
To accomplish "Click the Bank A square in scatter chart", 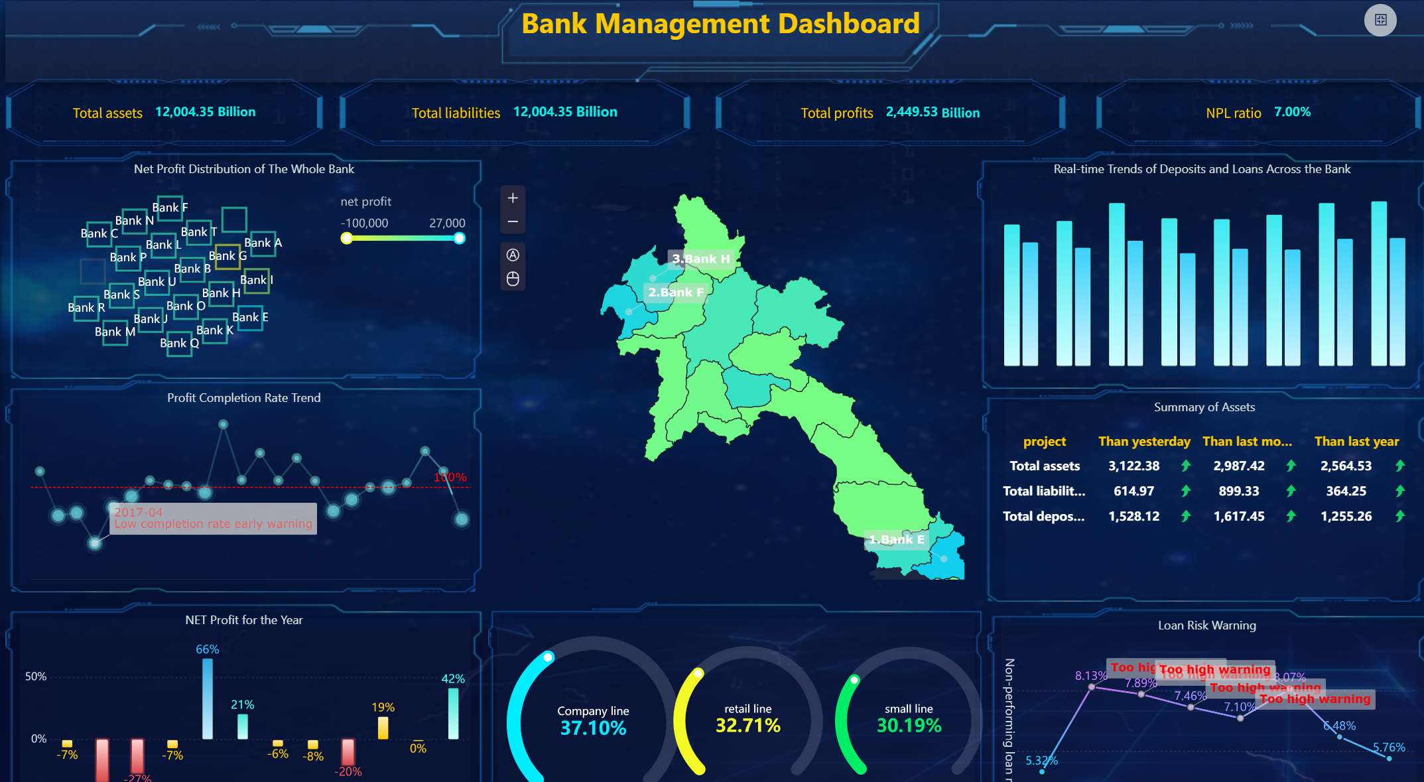I will (263, 243).
